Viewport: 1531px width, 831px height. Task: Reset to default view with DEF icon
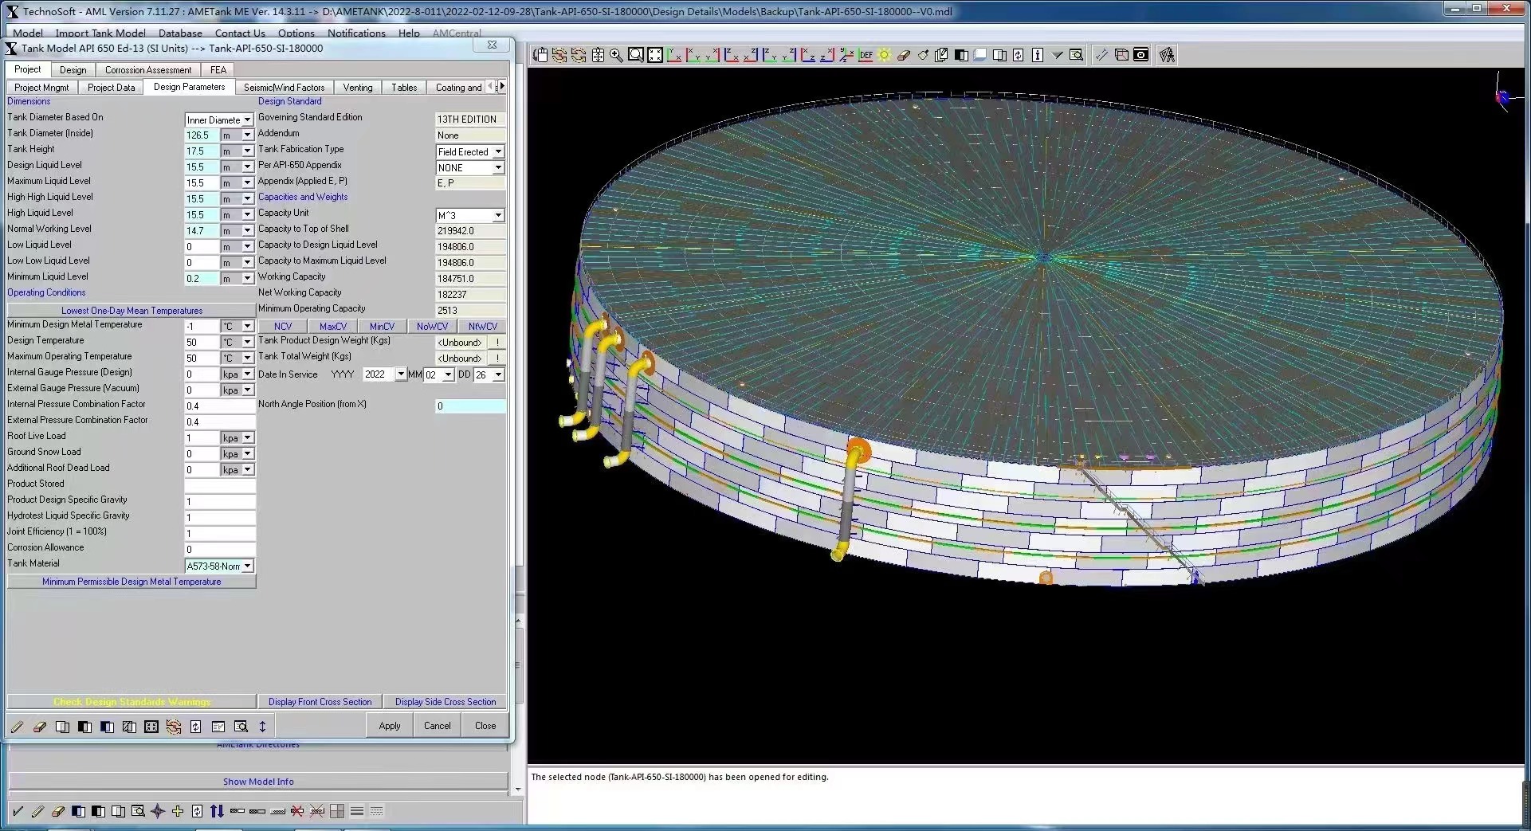pos(866,55)
